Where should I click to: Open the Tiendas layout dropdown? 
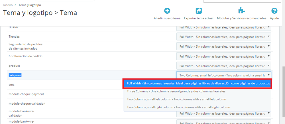(224, 36)
